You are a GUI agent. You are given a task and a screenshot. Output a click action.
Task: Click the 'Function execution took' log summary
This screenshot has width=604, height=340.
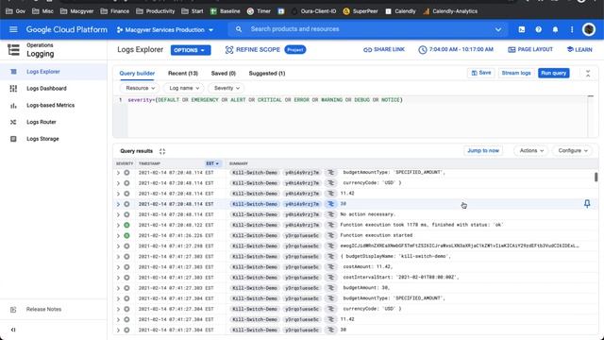pos(422,225)
